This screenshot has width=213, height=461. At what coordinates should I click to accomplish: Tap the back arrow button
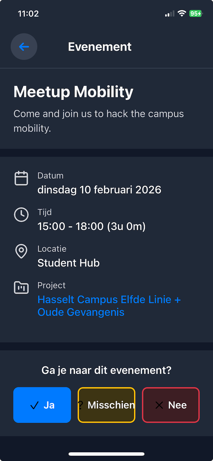24,47
